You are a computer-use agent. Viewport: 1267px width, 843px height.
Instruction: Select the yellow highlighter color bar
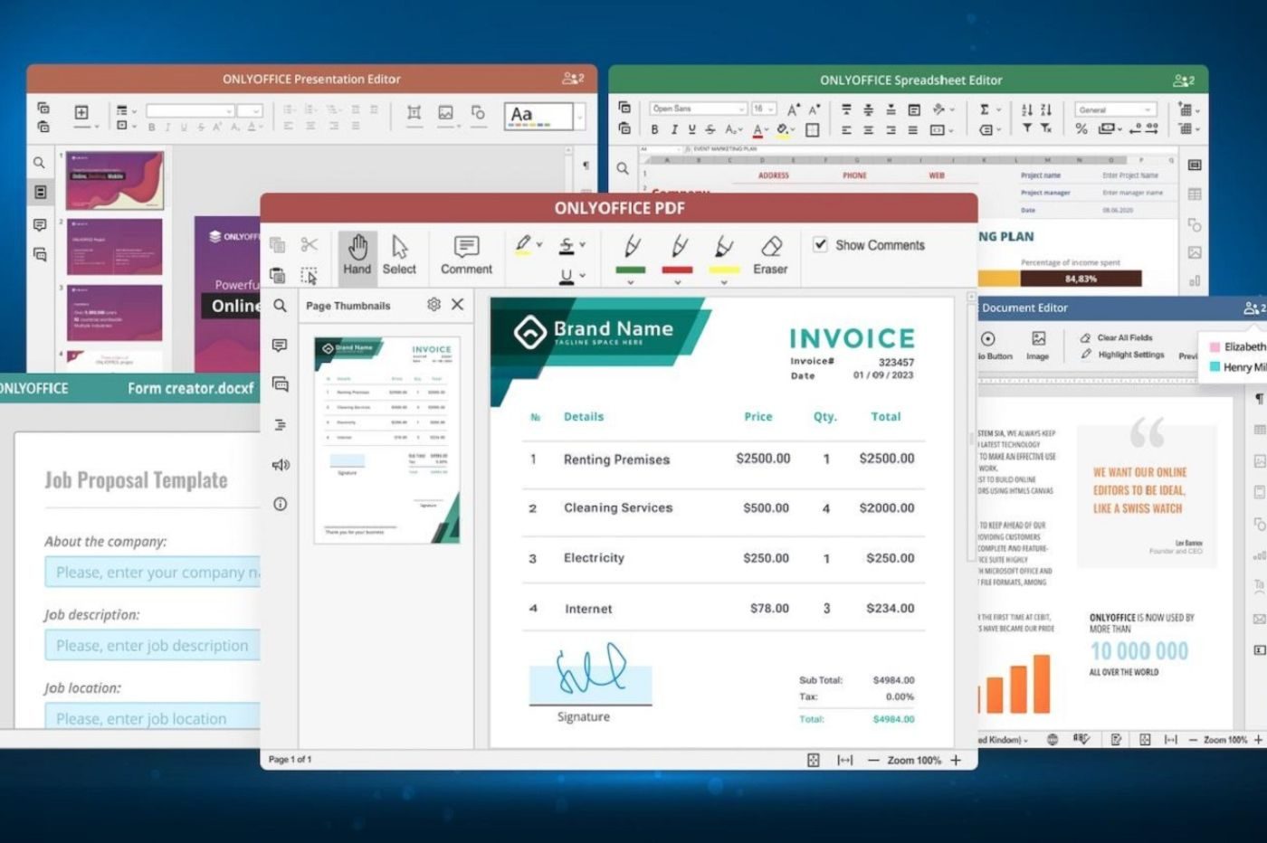tap(724, 270)
